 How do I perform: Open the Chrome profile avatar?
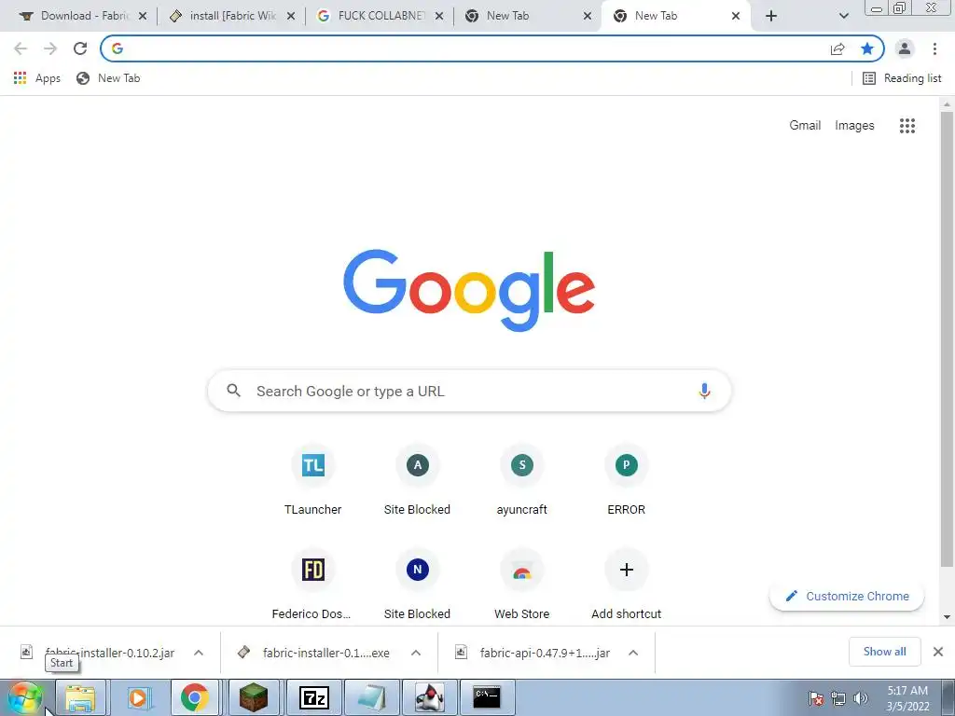[905, 48]
